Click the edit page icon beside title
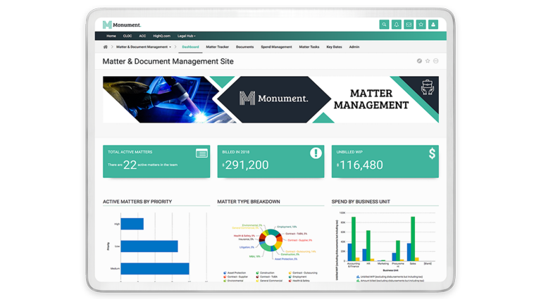This screenshot has width=541, height=304. coord(419,61)
